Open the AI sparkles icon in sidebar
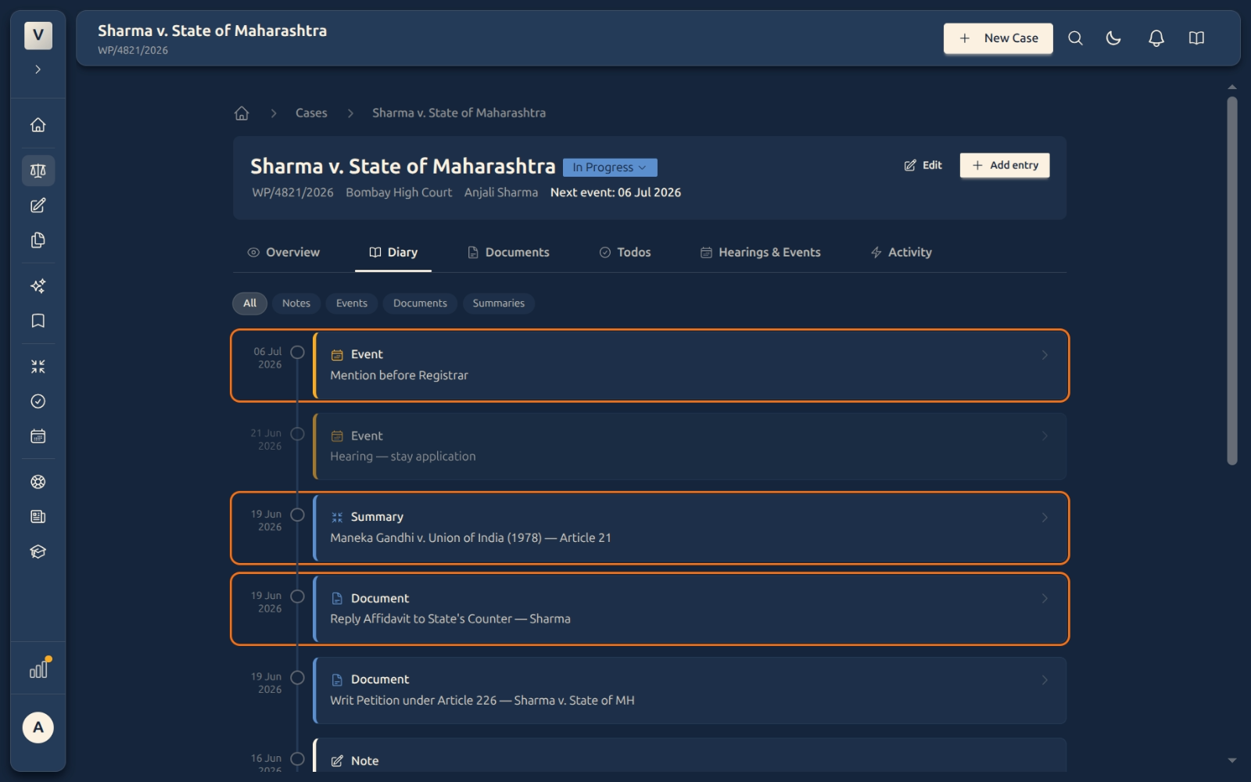Viewport: 1251px width, 782px height. click(38, 286)
